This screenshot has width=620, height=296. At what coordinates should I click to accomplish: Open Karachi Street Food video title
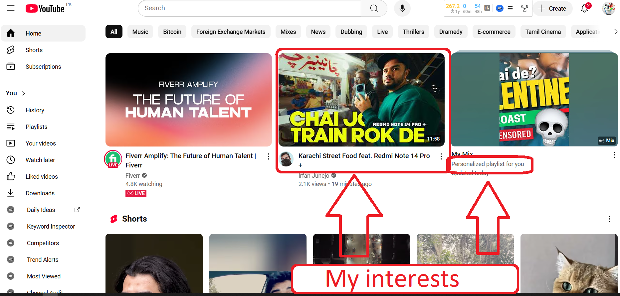click(364, 160)
